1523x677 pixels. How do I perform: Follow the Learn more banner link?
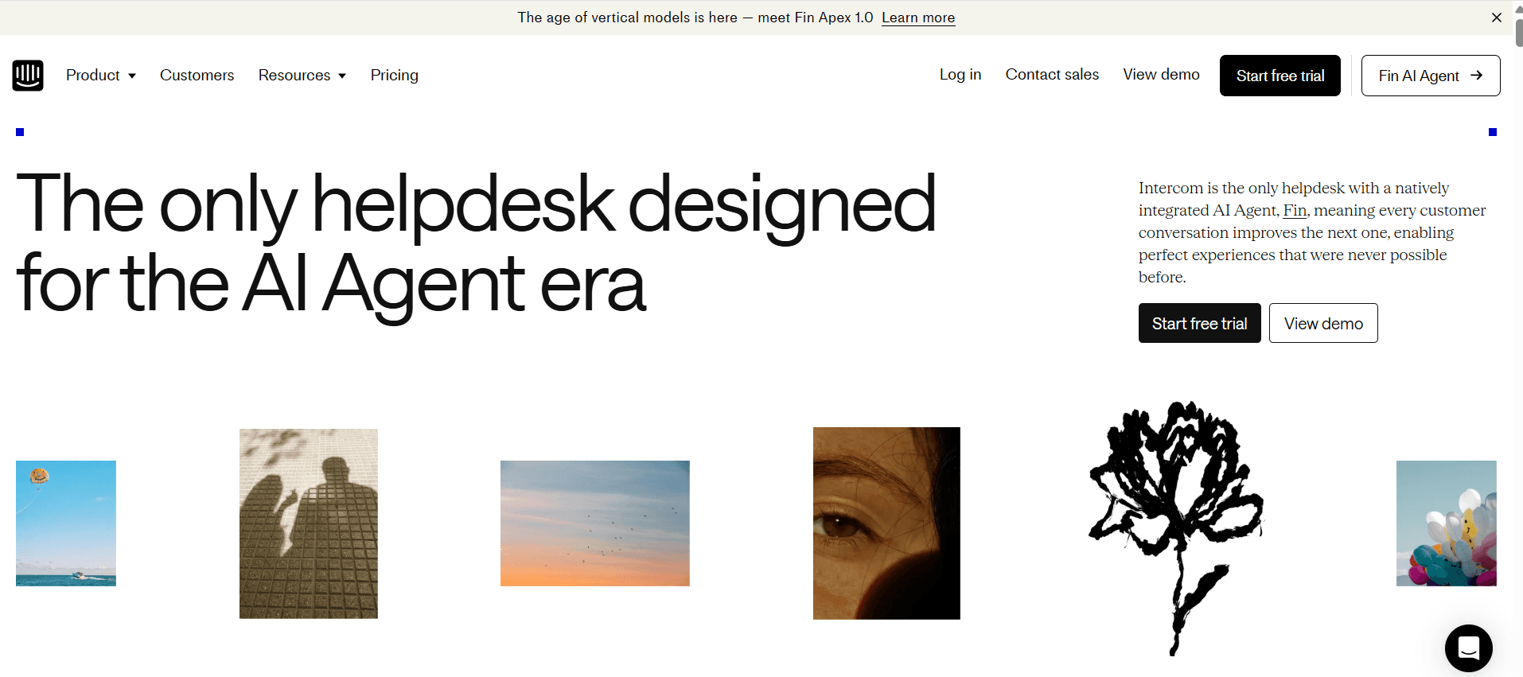[918, 18]
